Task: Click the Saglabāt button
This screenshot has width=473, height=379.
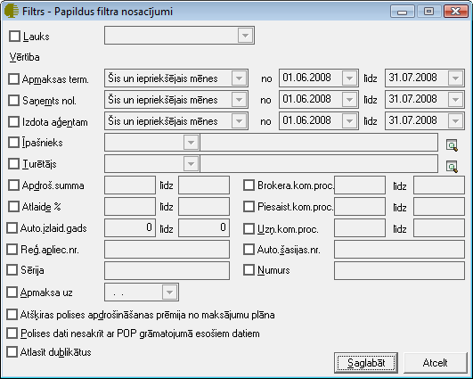Action: [x=366, y=363]
